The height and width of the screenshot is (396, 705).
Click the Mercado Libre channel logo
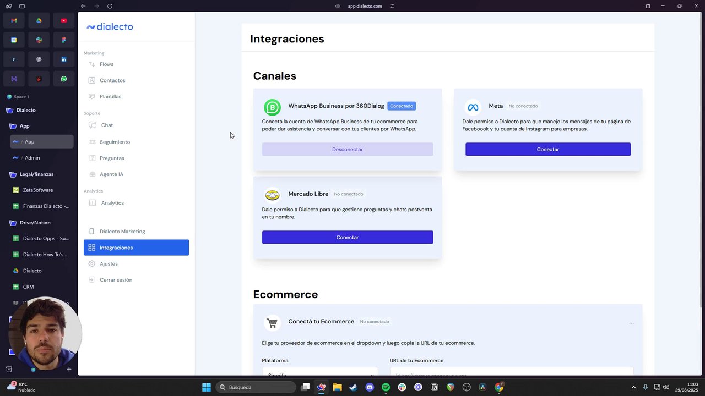tap(272, 195)
